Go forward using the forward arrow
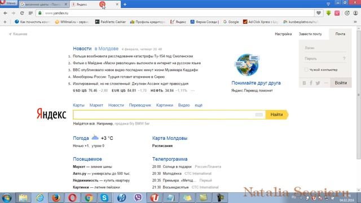Image resolution: width=361 pixels, height=203 pixels. (14, 13)
